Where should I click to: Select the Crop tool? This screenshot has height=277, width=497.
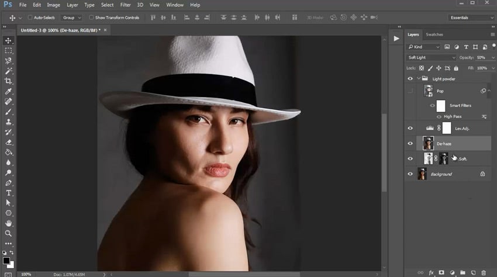[9, 81]
